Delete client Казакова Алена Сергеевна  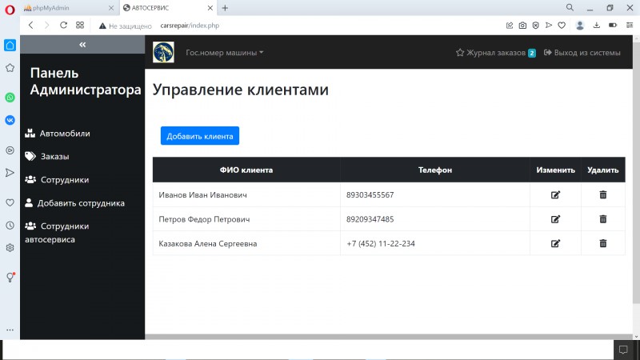603,243
